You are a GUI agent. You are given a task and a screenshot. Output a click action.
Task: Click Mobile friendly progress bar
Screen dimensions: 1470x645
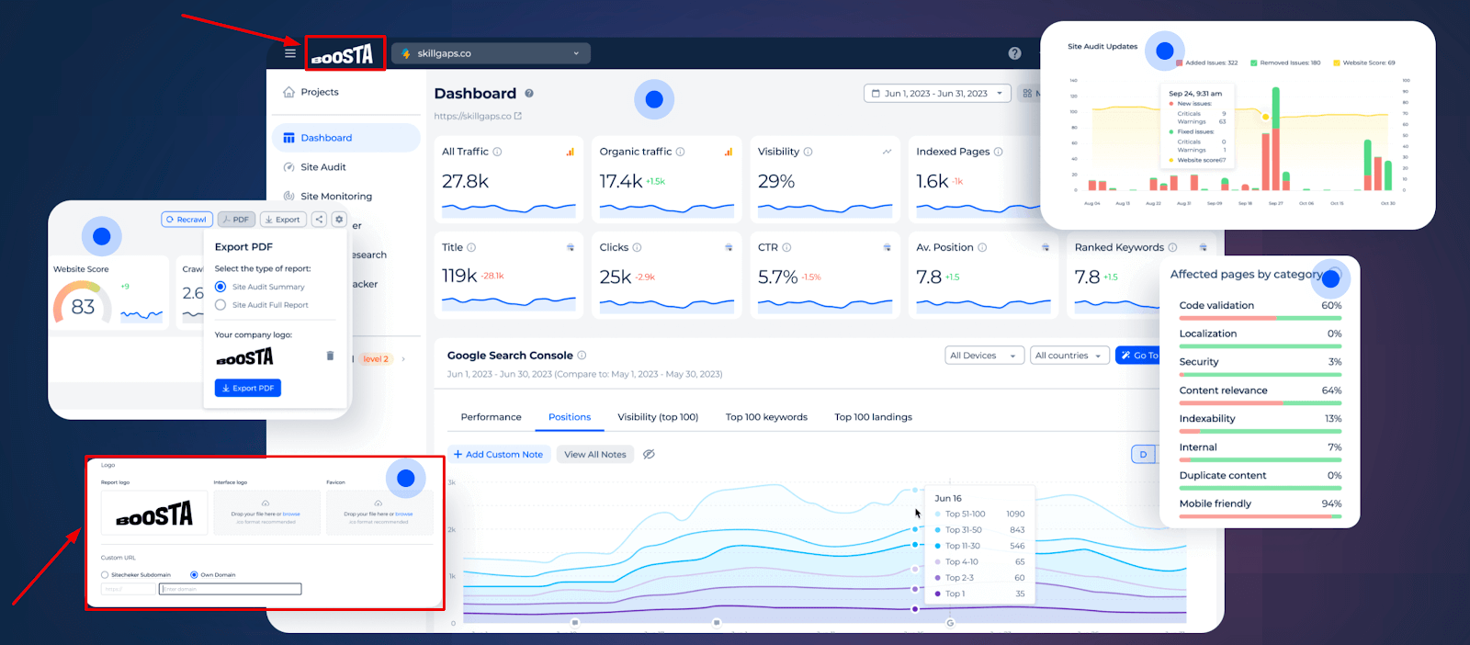[1261, 516]
